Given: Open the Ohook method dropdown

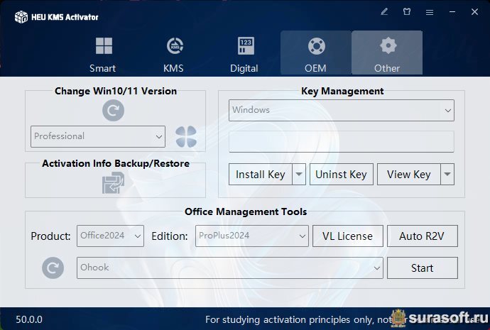Looking at the screenshot, I should click(x=229, y=268).
